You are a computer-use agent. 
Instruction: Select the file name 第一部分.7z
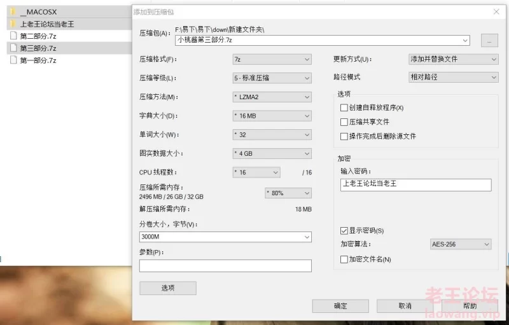point(38,60)
